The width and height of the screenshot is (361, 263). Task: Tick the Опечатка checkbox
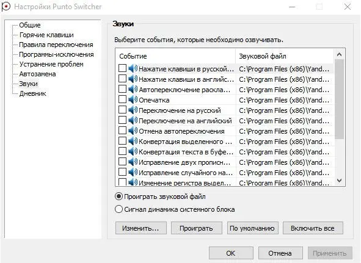(122, 99)
